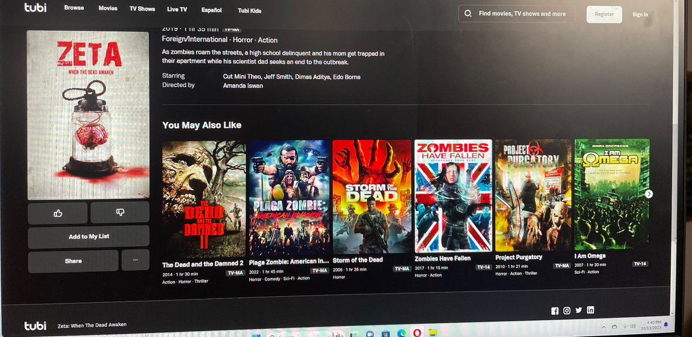Click Sci-Fi genre under I Am Omega

coord(580,271)
